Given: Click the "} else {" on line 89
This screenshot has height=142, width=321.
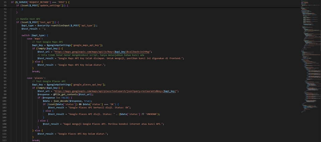Looking at the screenshot, I should click(37, 61).
